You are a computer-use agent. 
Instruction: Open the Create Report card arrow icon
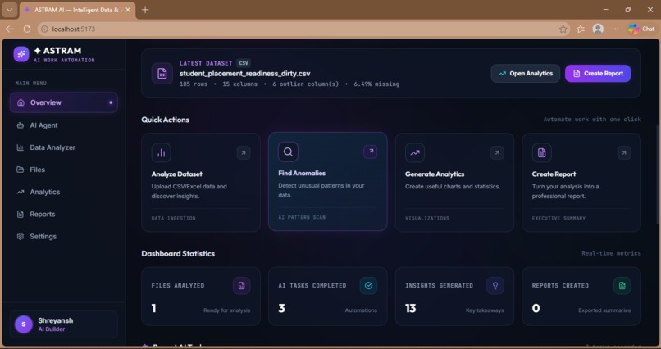coord(624,153)
